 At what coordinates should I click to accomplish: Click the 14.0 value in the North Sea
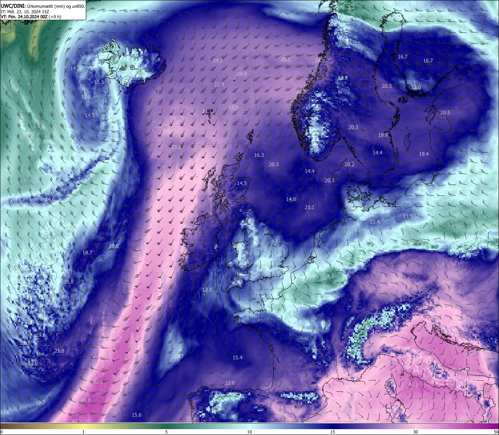pos(291,199)
